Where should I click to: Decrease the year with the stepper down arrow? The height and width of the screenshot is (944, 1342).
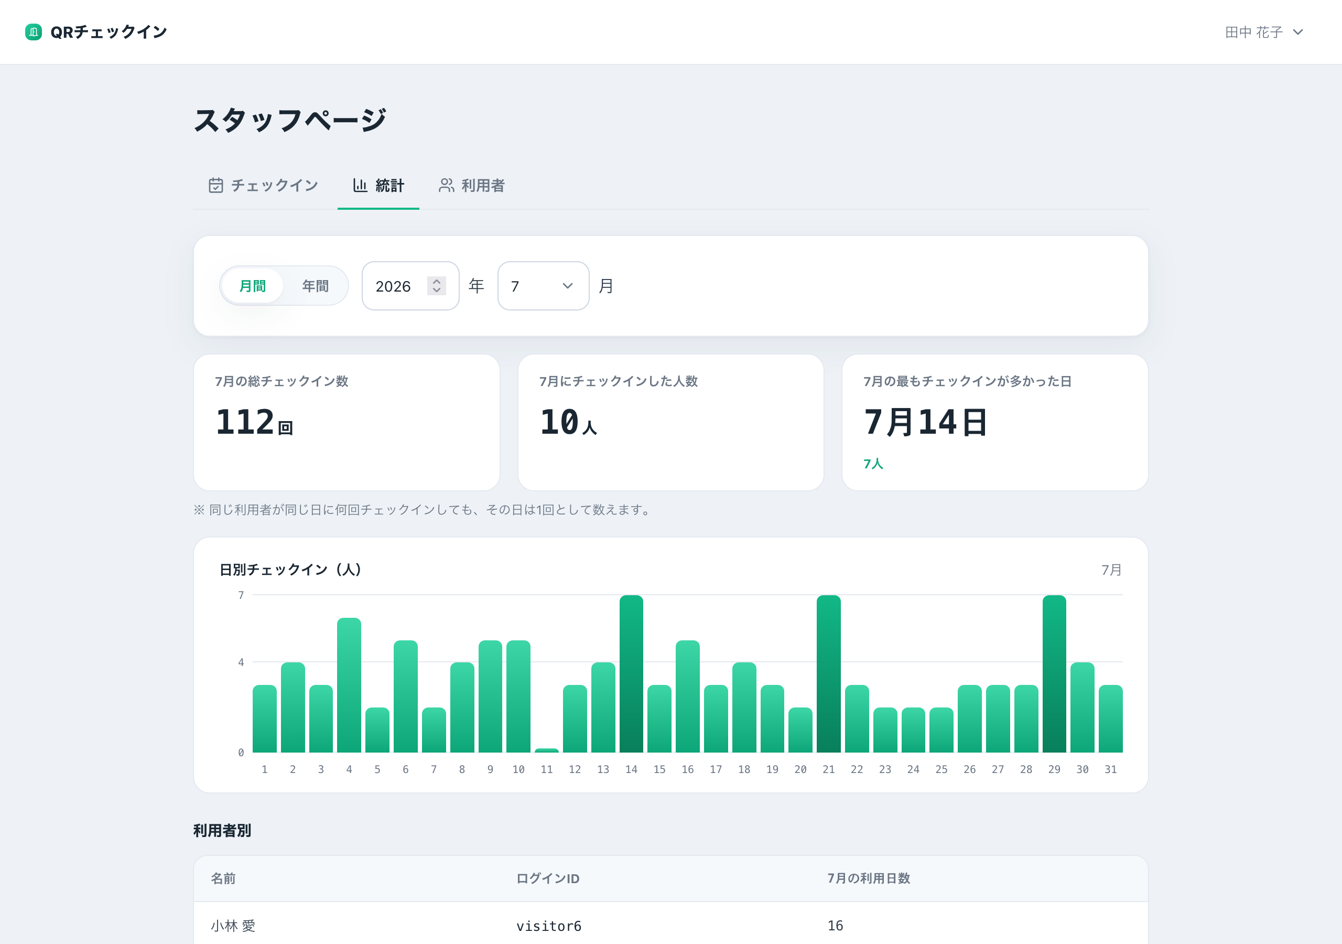tap(437, 290)
